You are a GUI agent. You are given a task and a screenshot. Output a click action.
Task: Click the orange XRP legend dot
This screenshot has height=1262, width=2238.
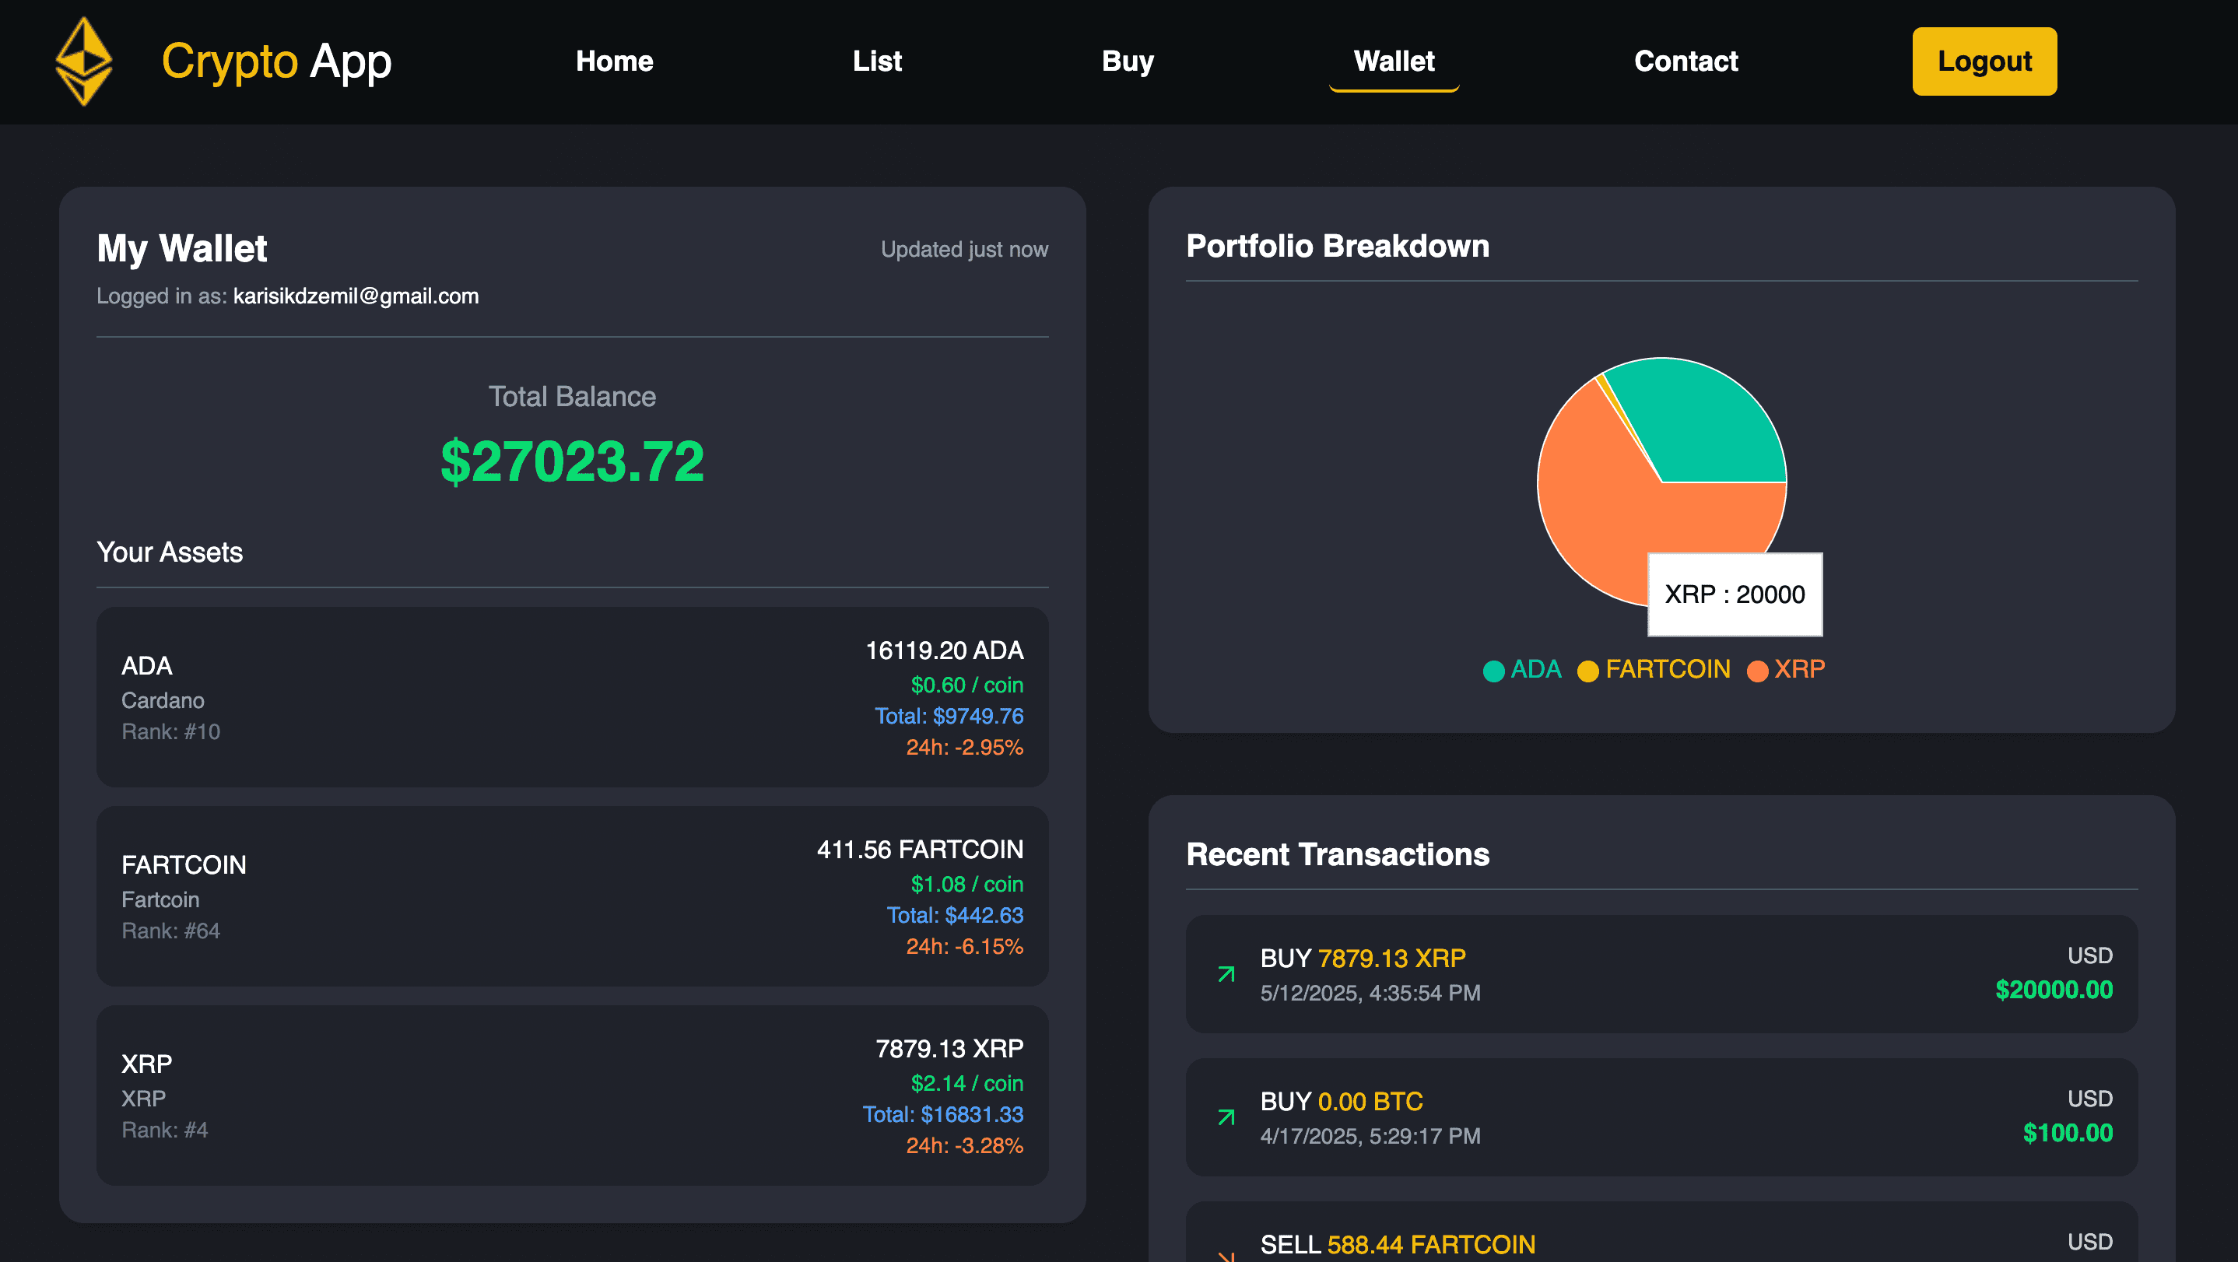click(x=1758, y=670)
